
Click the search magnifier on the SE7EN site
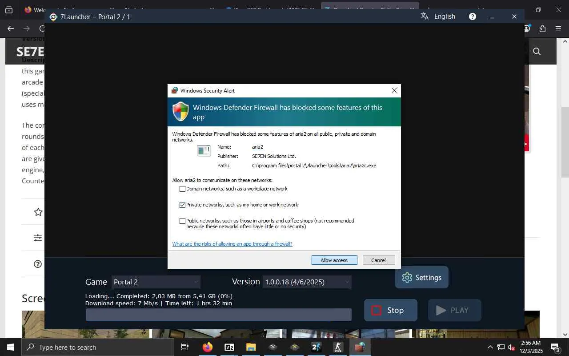[x=537, y=52]
